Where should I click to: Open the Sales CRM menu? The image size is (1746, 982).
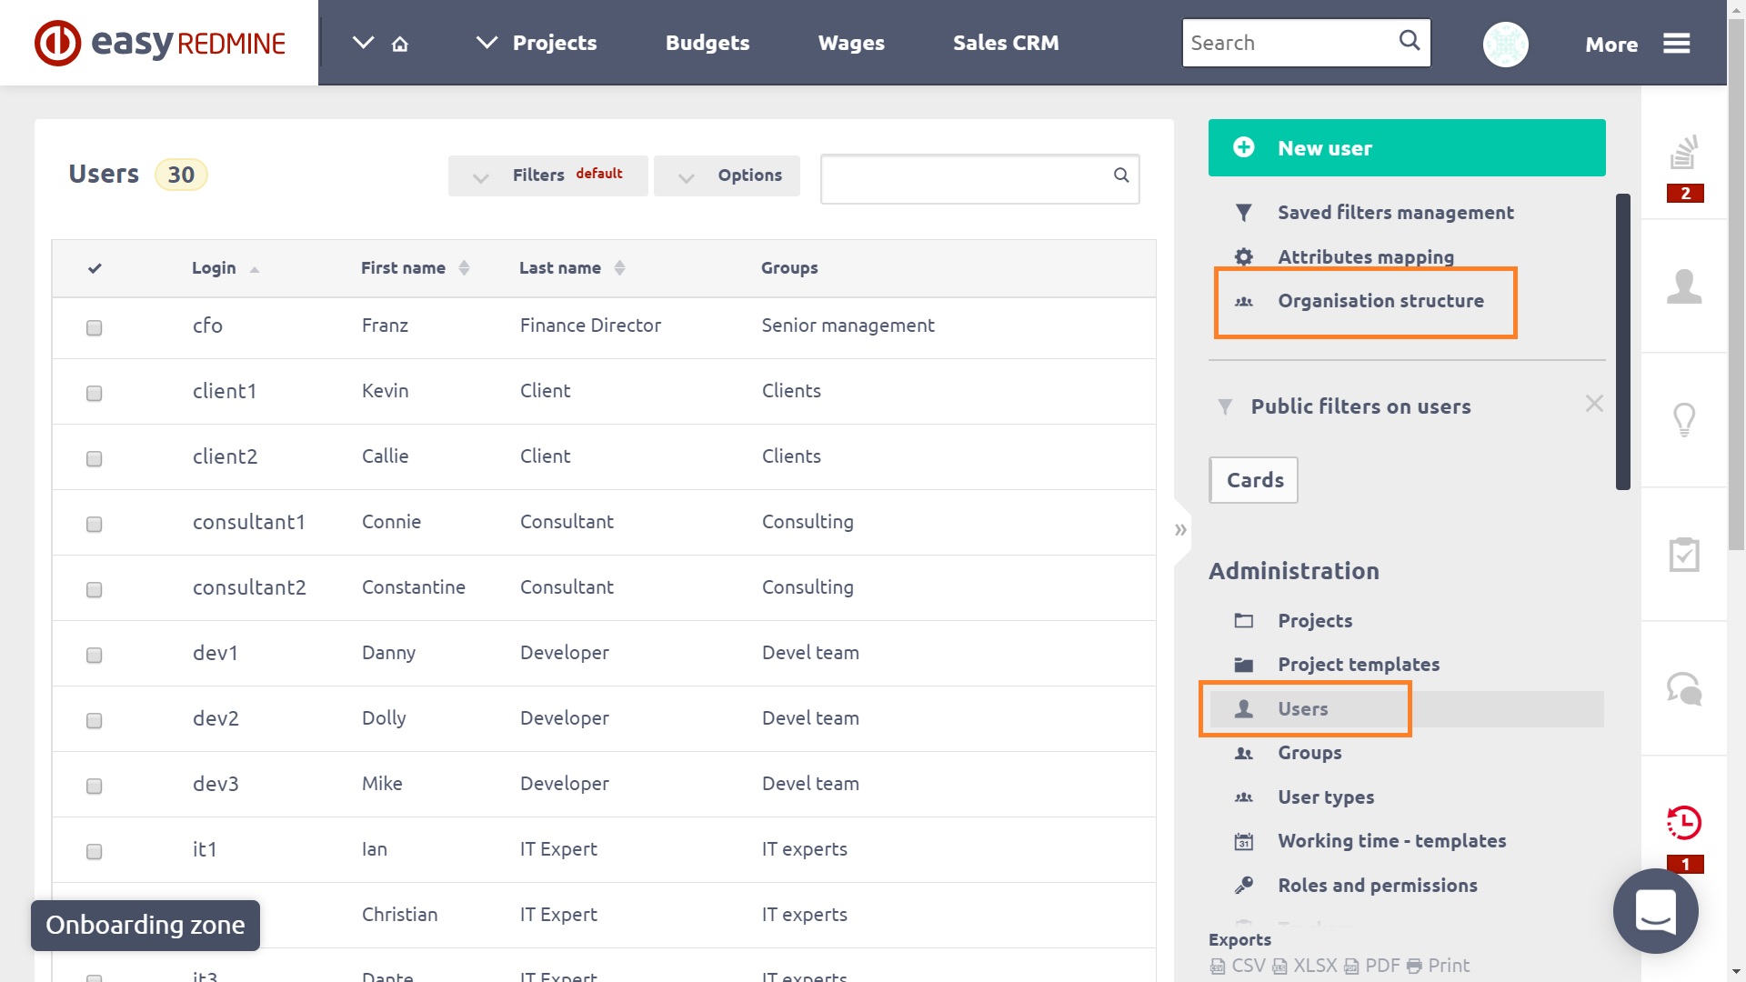(1006, 42)
